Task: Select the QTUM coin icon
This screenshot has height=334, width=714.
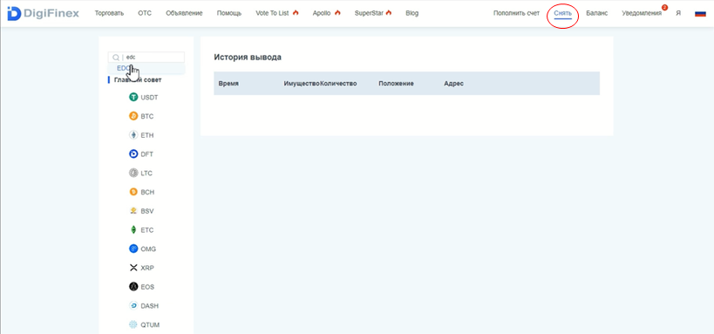Action: tap(133, 325)
